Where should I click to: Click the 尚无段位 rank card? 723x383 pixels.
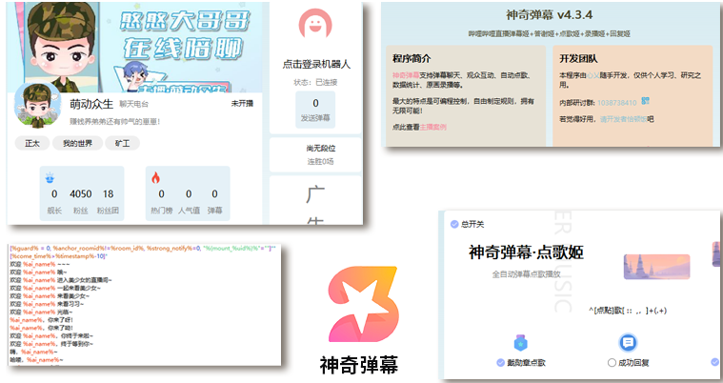(x=316, y=154)
